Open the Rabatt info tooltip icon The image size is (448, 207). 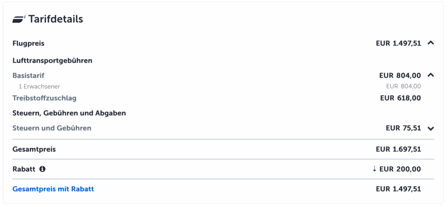point(42,169)
